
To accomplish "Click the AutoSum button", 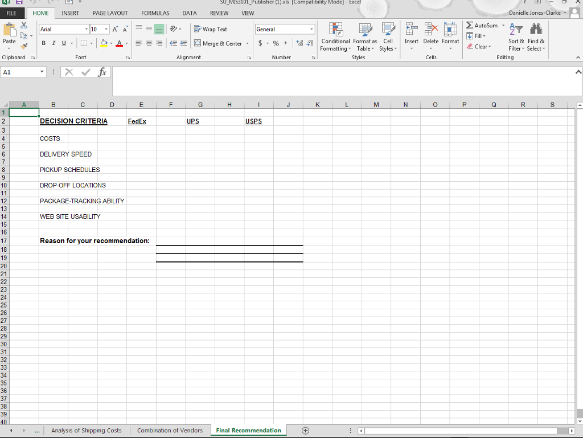I will click(482, 26).
